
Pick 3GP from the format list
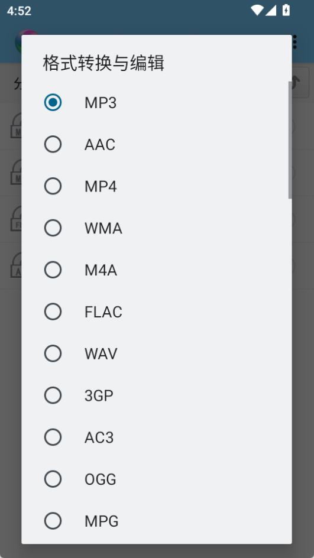point(157,395)
